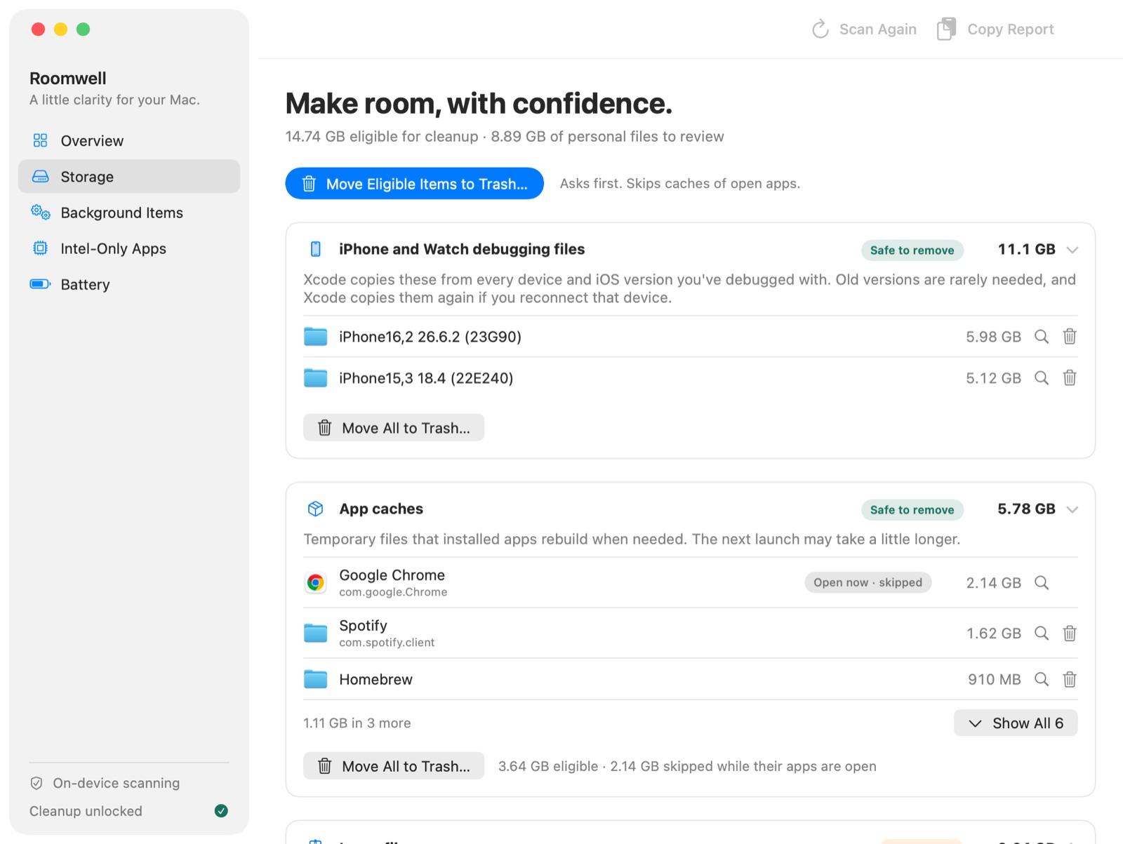Click the iPhone16,2 folder icon
This screenshot has height=844, width=1123.
[x=316, y=337]
